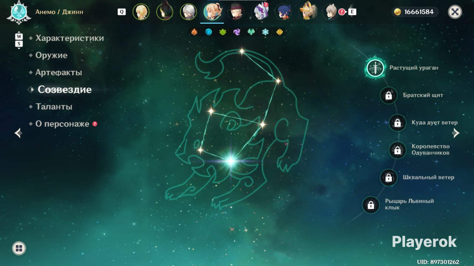Close the character screen with the X button
This screenshot has width=474, height=266.
coord(455,12)
